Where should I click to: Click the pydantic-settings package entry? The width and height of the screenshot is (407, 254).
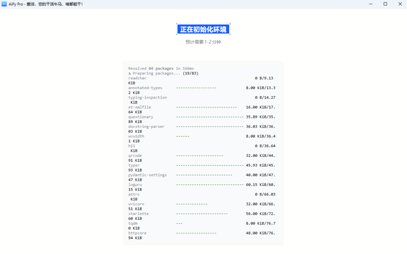click(x=148, y=175)
